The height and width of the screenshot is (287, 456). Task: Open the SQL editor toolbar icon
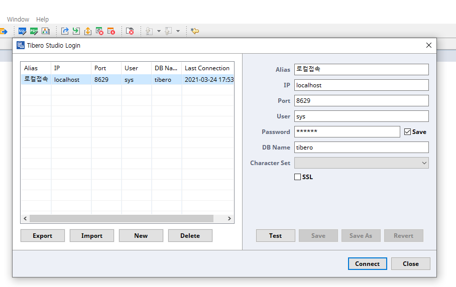[x=22, y=31]
